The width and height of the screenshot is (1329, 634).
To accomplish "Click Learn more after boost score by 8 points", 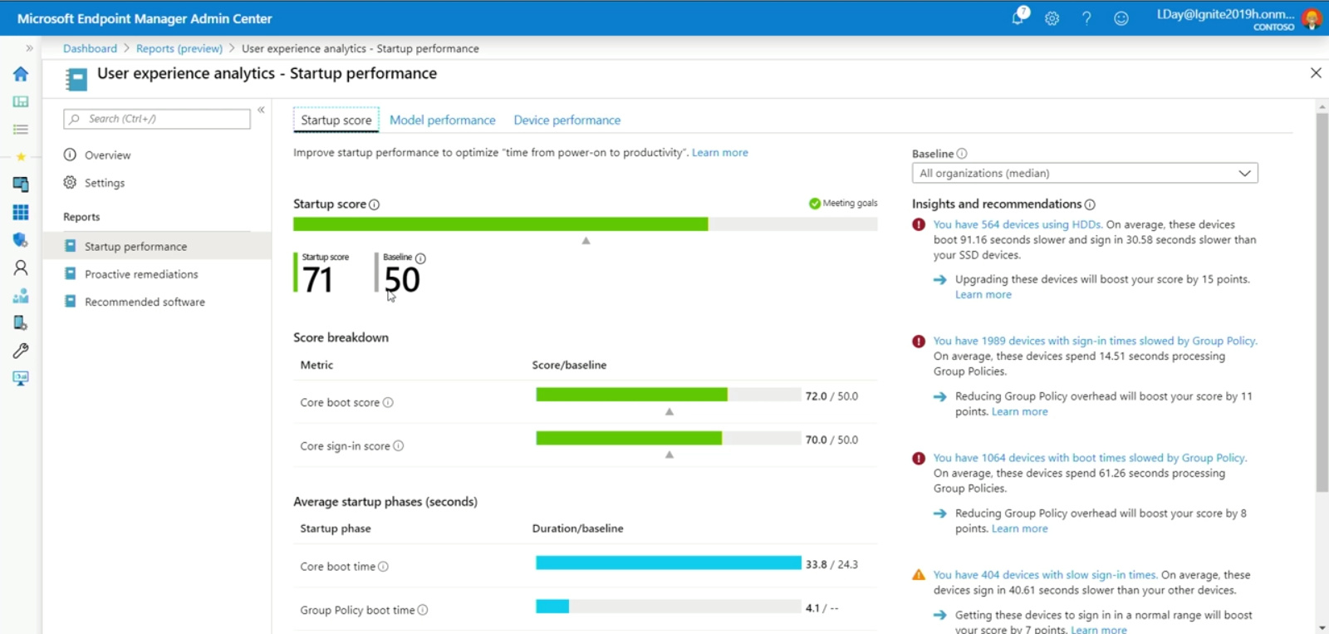I will pos(1020,529).
